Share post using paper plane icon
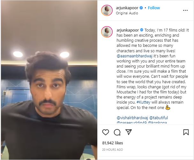 tap(129, 132)
